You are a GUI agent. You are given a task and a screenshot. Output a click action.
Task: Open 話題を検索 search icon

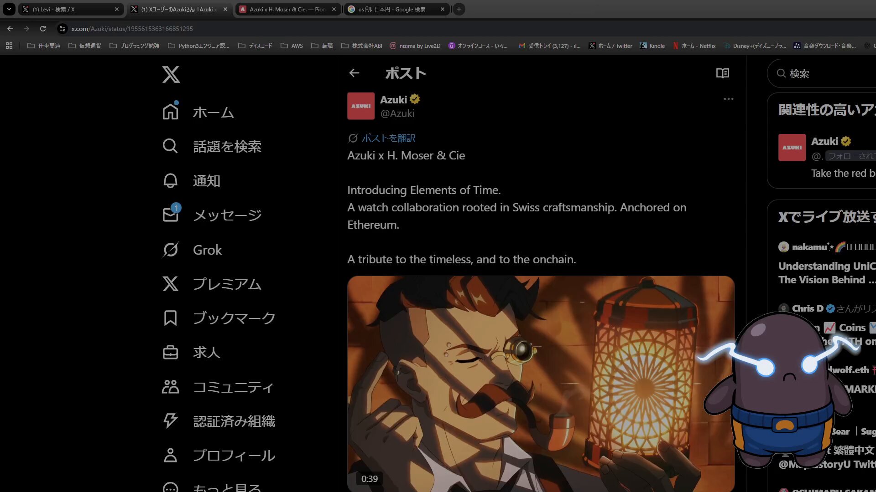click(170, 146)
